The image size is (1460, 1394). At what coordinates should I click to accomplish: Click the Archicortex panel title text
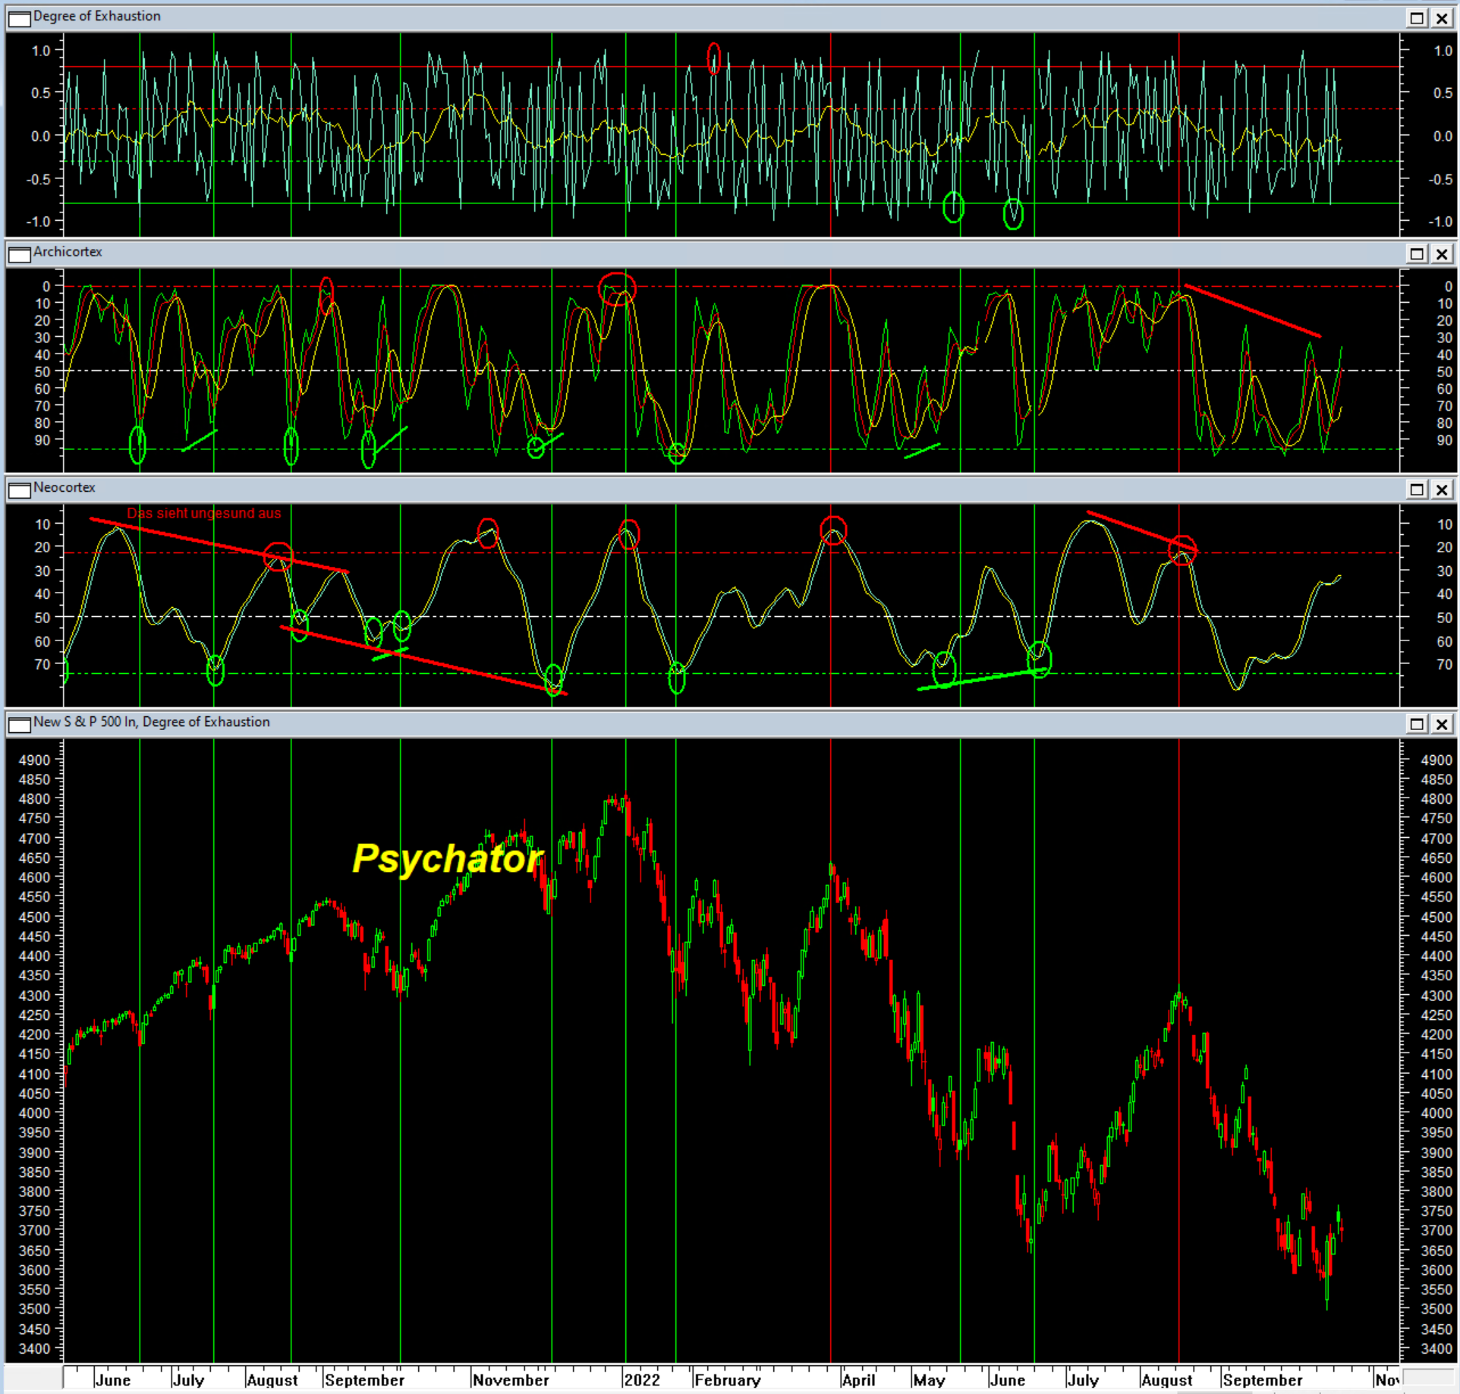67,252
